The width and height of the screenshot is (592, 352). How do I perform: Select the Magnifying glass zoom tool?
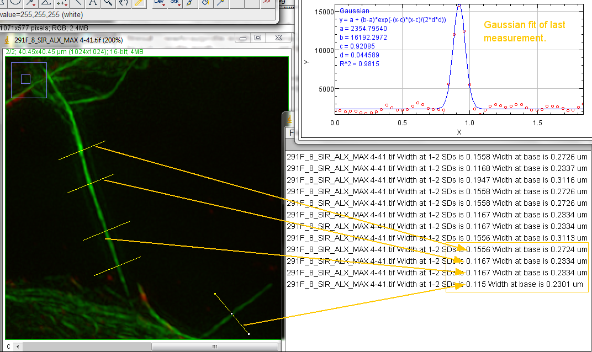point(108,3)
